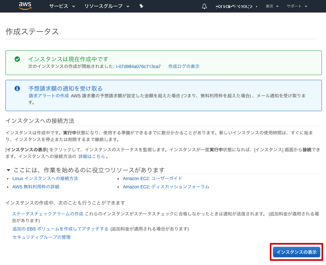Open instance ID i-07d984a076c713ca7 link
This screenshot has height=265, width=326.
point(138,66)
